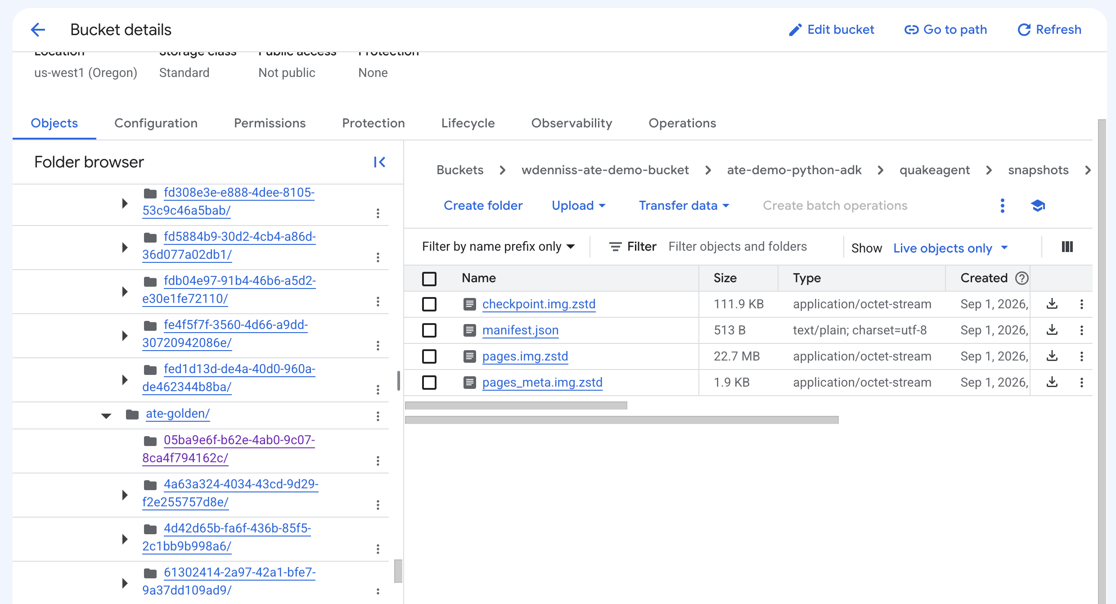Open options for fd5884b9 folder
Viewport: 1116px width, 604px height.
pyautogui.click(x=378, y=257)
